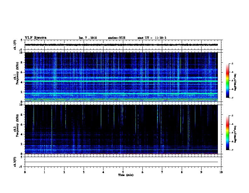Click the "-3" tick on ch.1 color bar
The image size is (249, 193).
coord(232,63)
